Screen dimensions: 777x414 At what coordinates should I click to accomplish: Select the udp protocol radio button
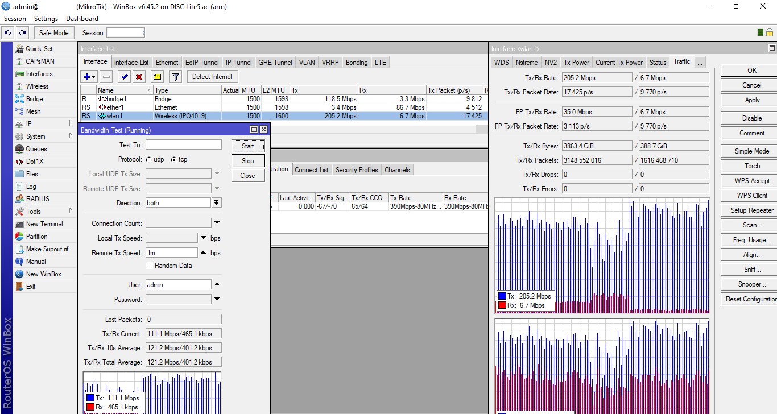click(x=148, y=160)
